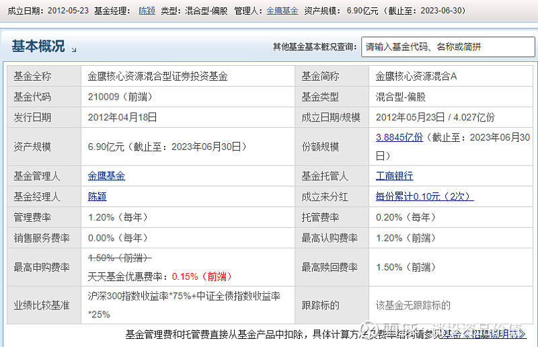Select 2012年05月23日 / 4.027亿份 cell
Image resolution: width=538 pixels, height=347 pixels.
[x=435, y=118]
